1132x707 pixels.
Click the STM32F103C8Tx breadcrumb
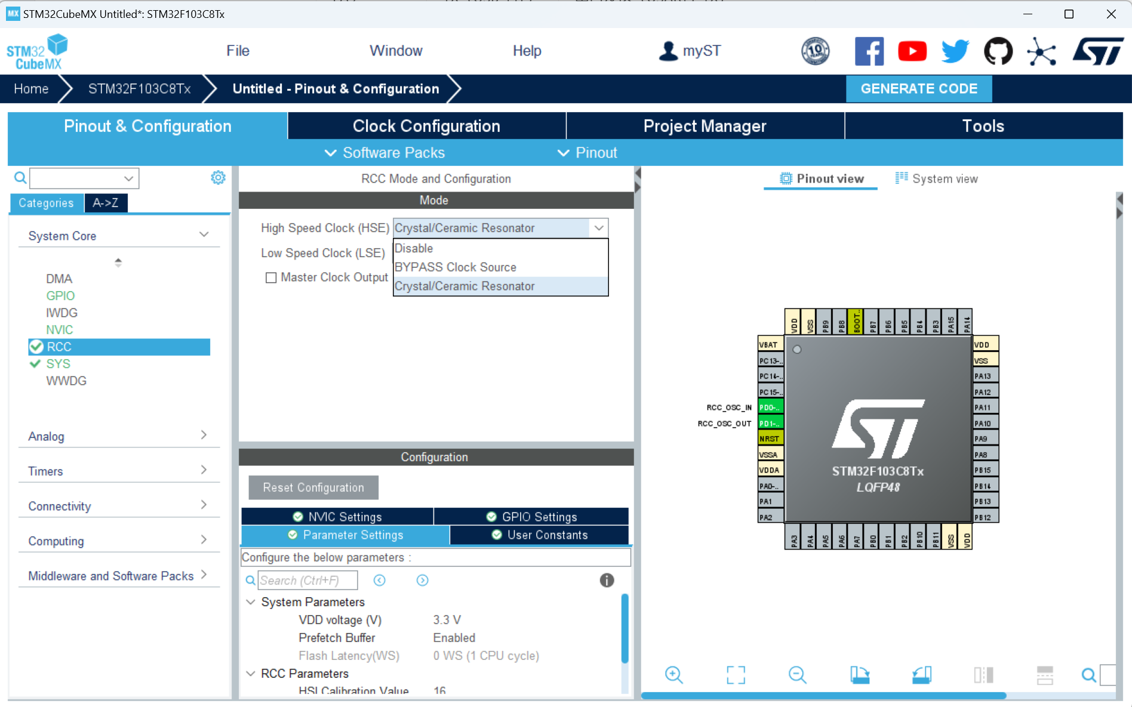pos(140,89)
